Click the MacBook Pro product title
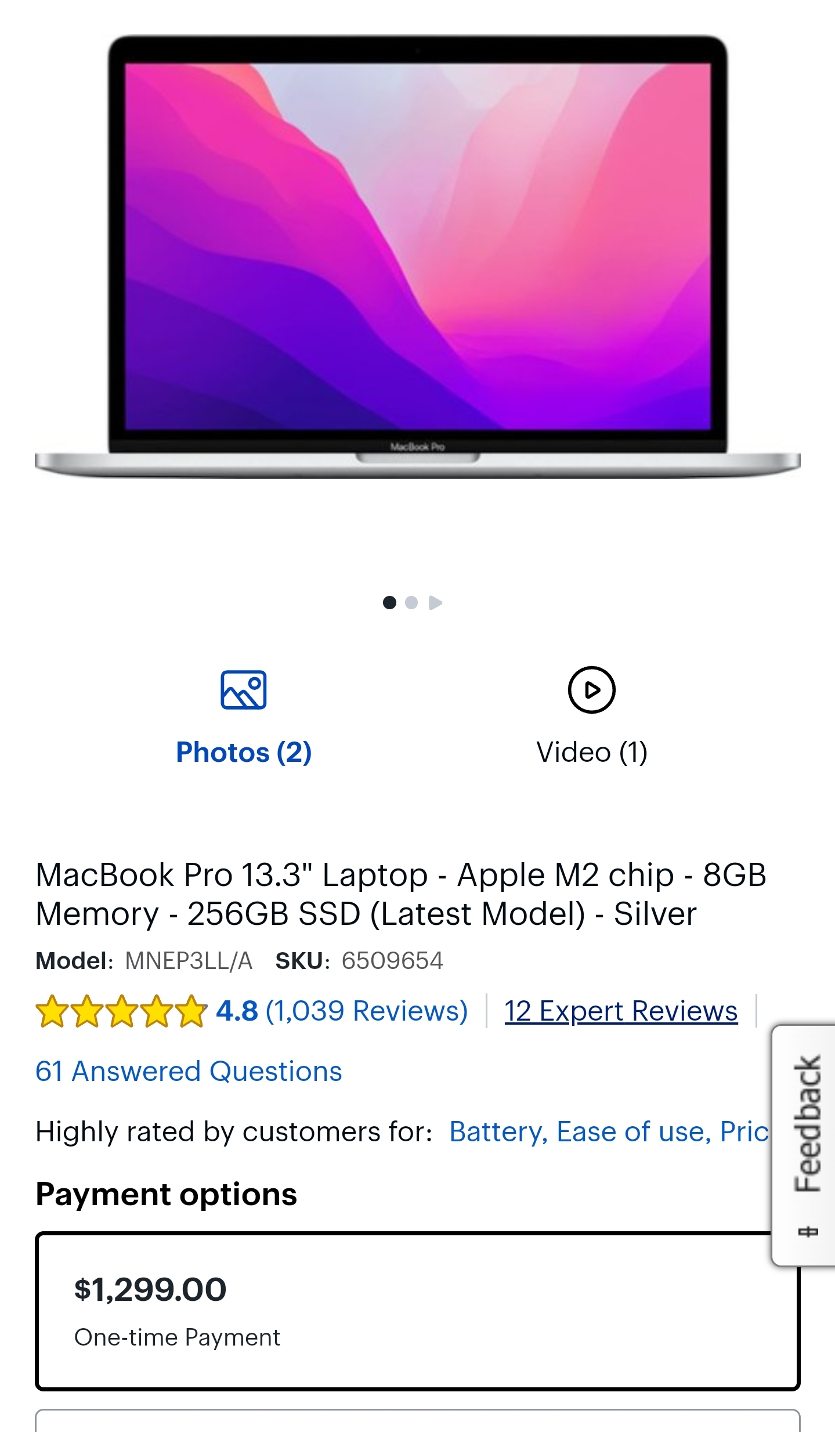This screenshot has width=835, height=1432. (400, 894)
